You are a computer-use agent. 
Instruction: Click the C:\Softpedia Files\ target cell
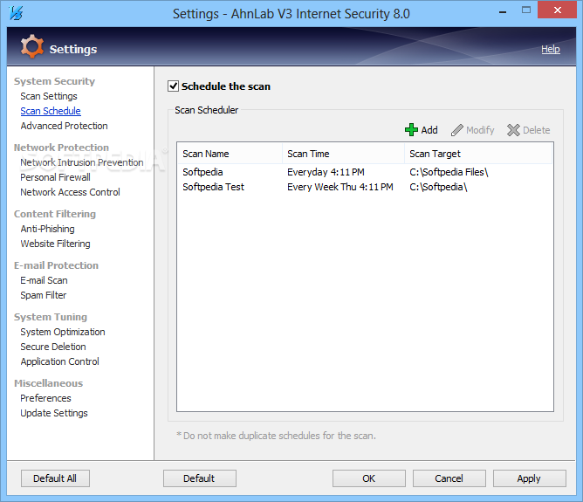pyautogui.click(x=449, y=172)
